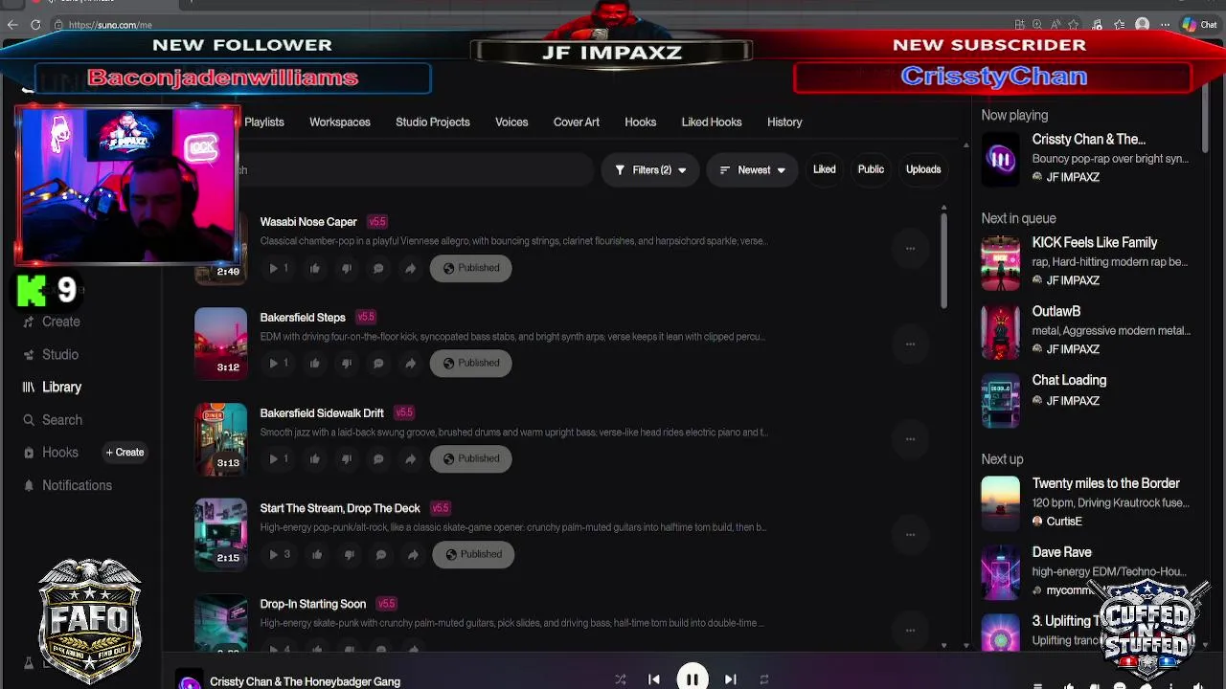Open the Filters (2) dropdown
This screenshot has width=1226, height=689.
tap(650, 170)
